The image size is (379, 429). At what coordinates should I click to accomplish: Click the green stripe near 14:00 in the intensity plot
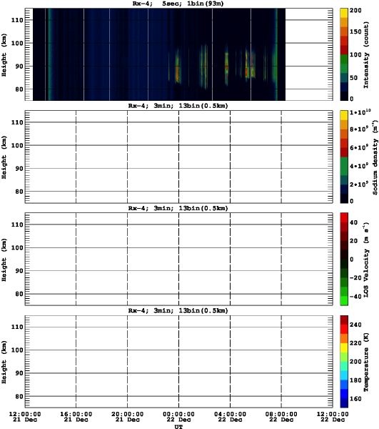tap(49, 54)
